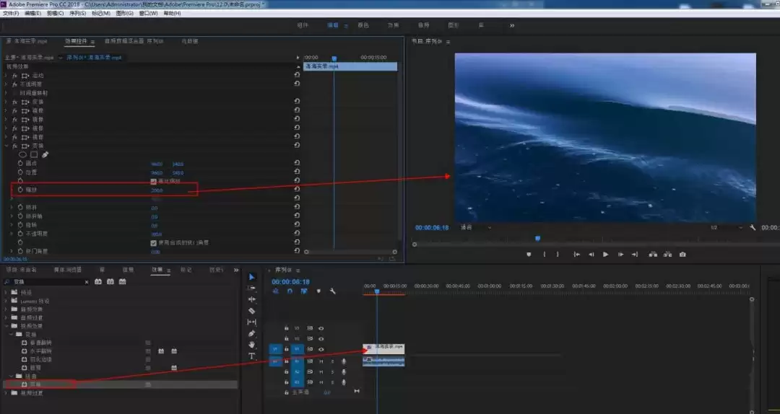Select the Hand tool
This screenshot has height=414, width=780.
click(252, 345)
